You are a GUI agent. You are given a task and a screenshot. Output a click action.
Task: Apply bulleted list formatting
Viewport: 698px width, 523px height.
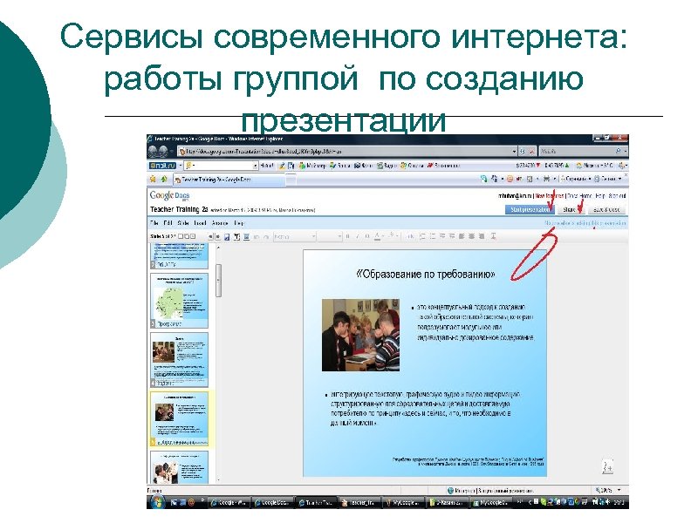click(431, 234)
